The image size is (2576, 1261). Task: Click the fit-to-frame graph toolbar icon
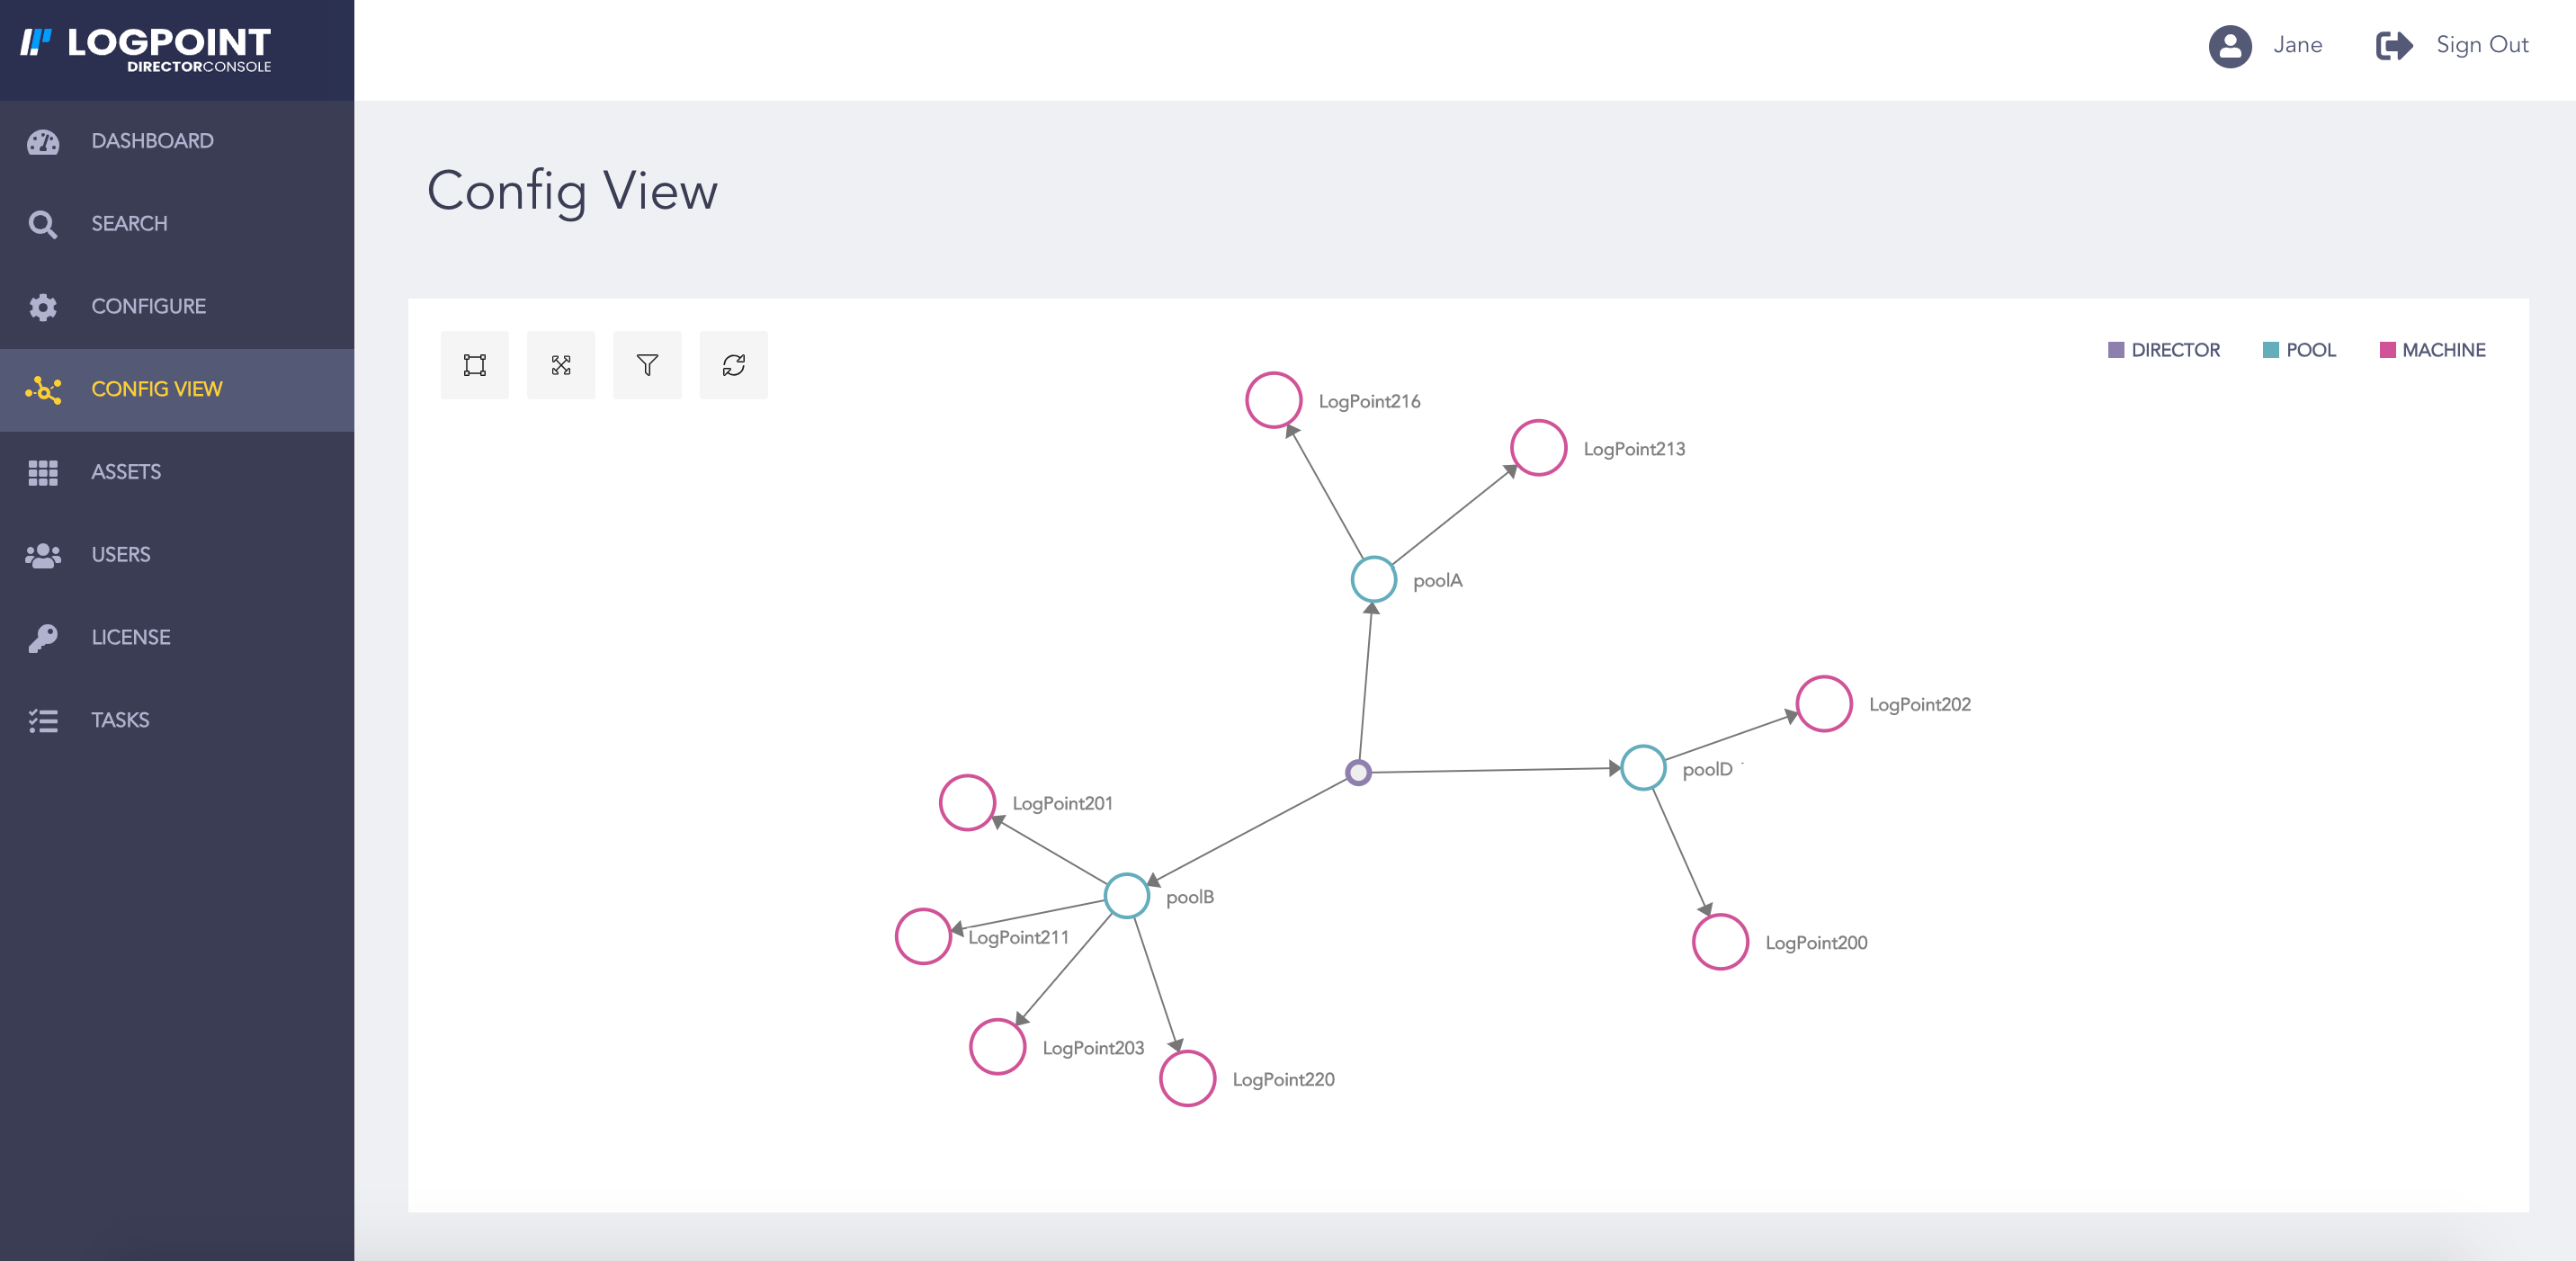coord(474,365)
